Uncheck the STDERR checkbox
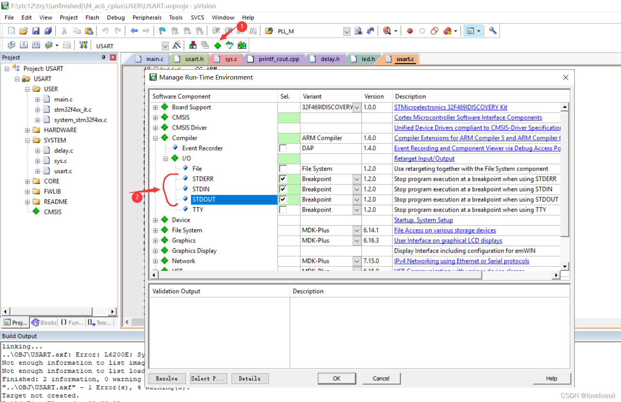 click(283, 179)
